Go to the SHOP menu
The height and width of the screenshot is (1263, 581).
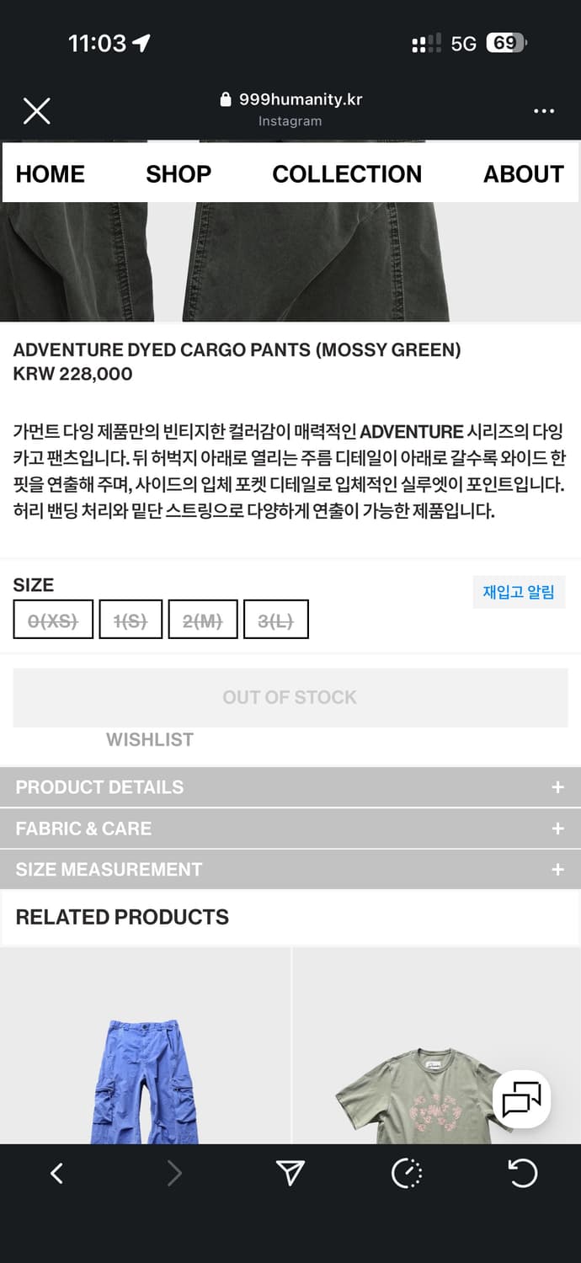pyautogui.click(x=179, y=174)
